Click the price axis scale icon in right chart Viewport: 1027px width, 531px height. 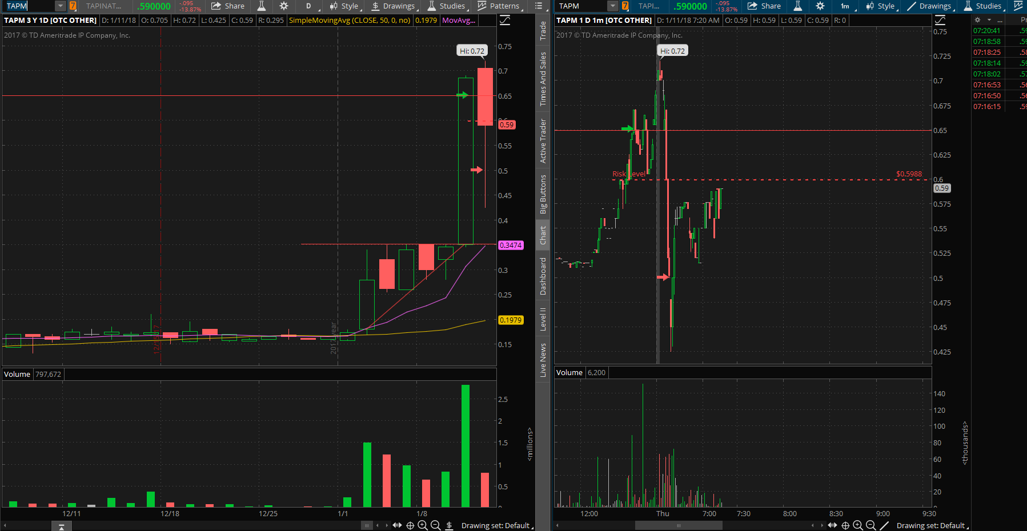pyautogui.click(x=940, y=21)
